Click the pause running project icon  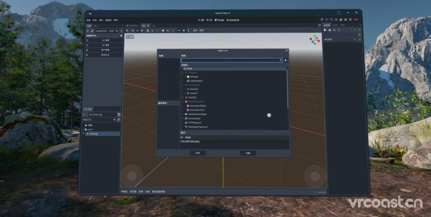[327, 20]
